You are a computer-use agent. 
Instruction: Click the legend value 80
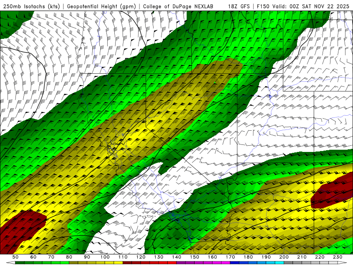(69, 257)
